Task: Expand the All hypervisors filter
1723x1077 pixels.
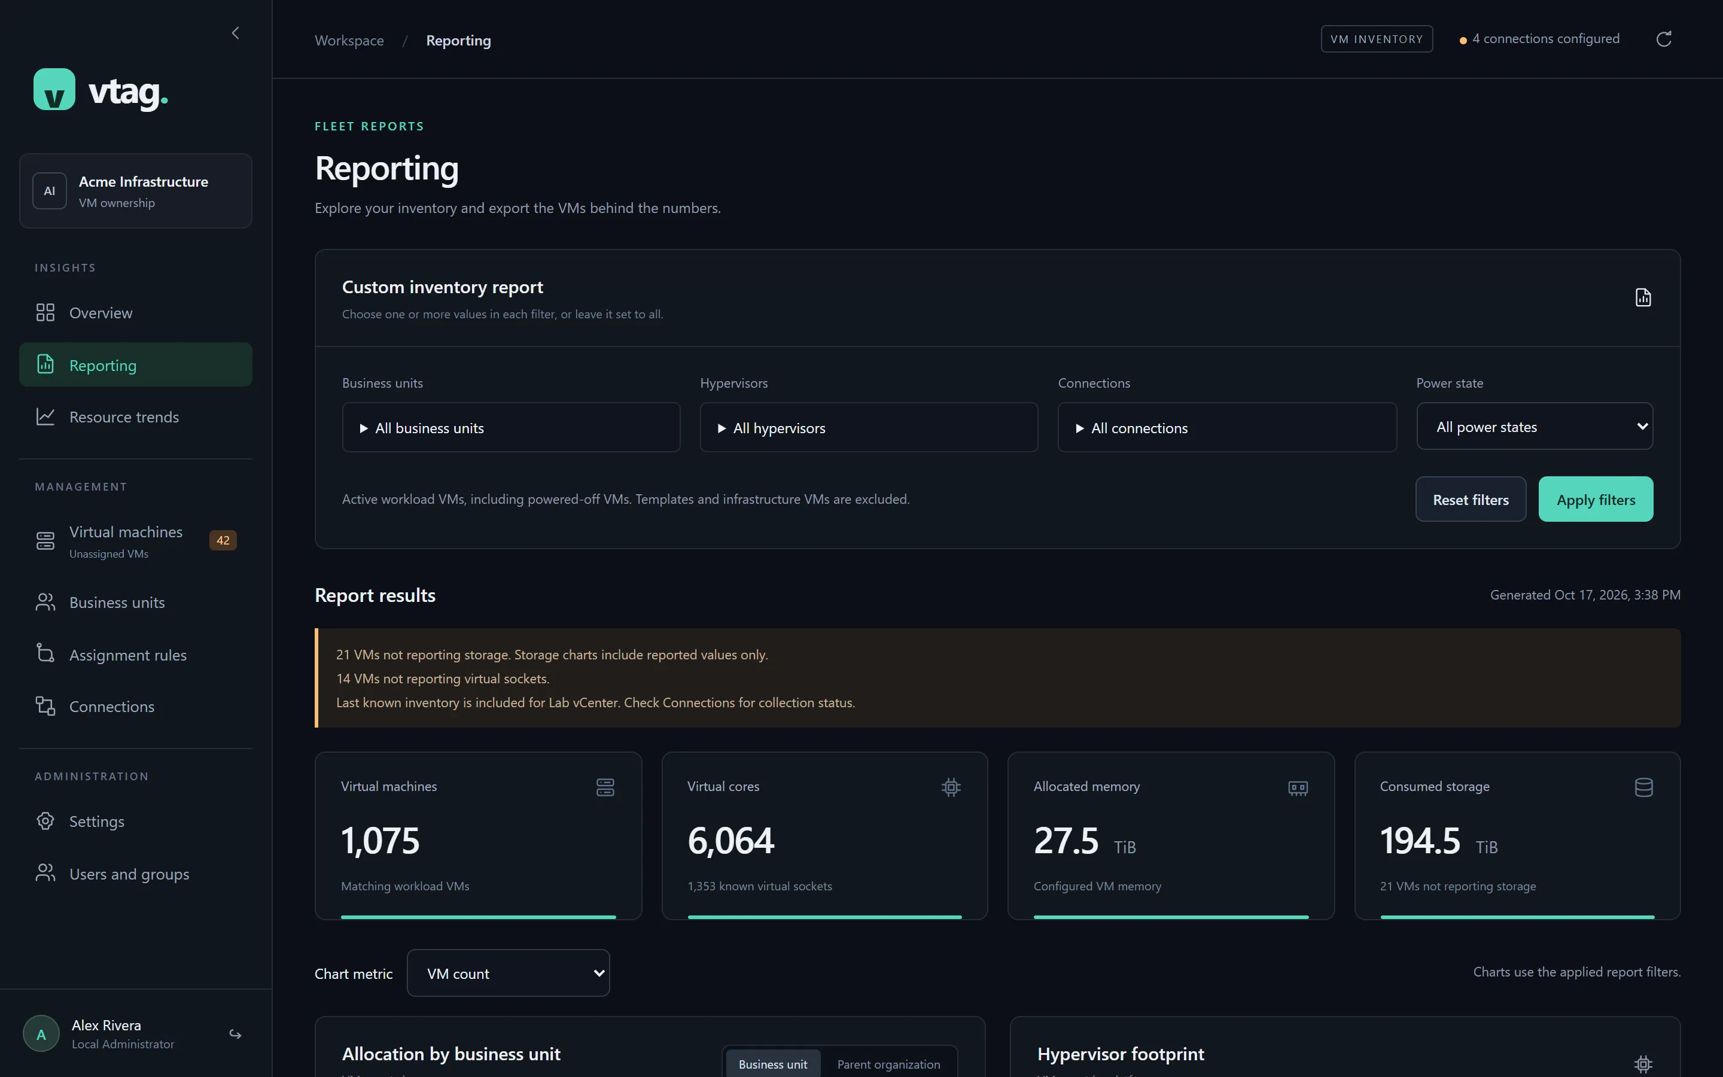Action: click(x=869, y=427)
